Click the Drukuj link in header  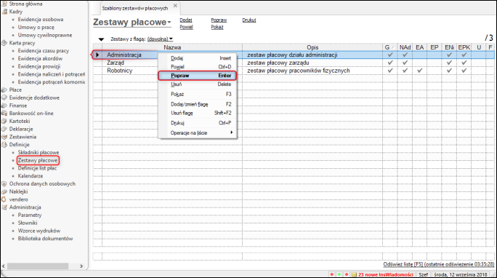(x=249, y=20)
